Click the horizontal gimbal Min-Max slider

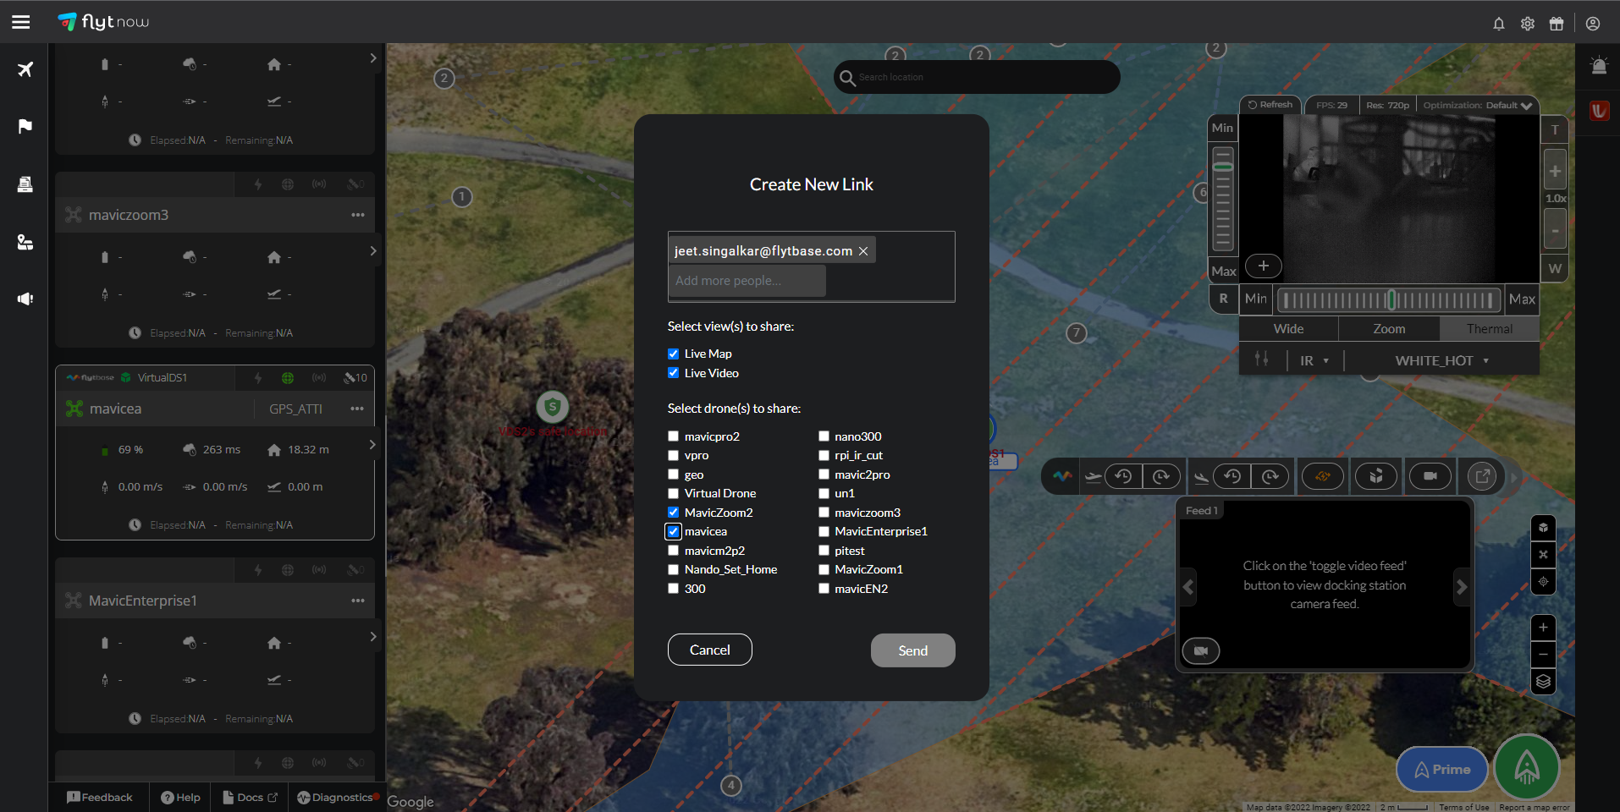click(x=1388, y=299)
